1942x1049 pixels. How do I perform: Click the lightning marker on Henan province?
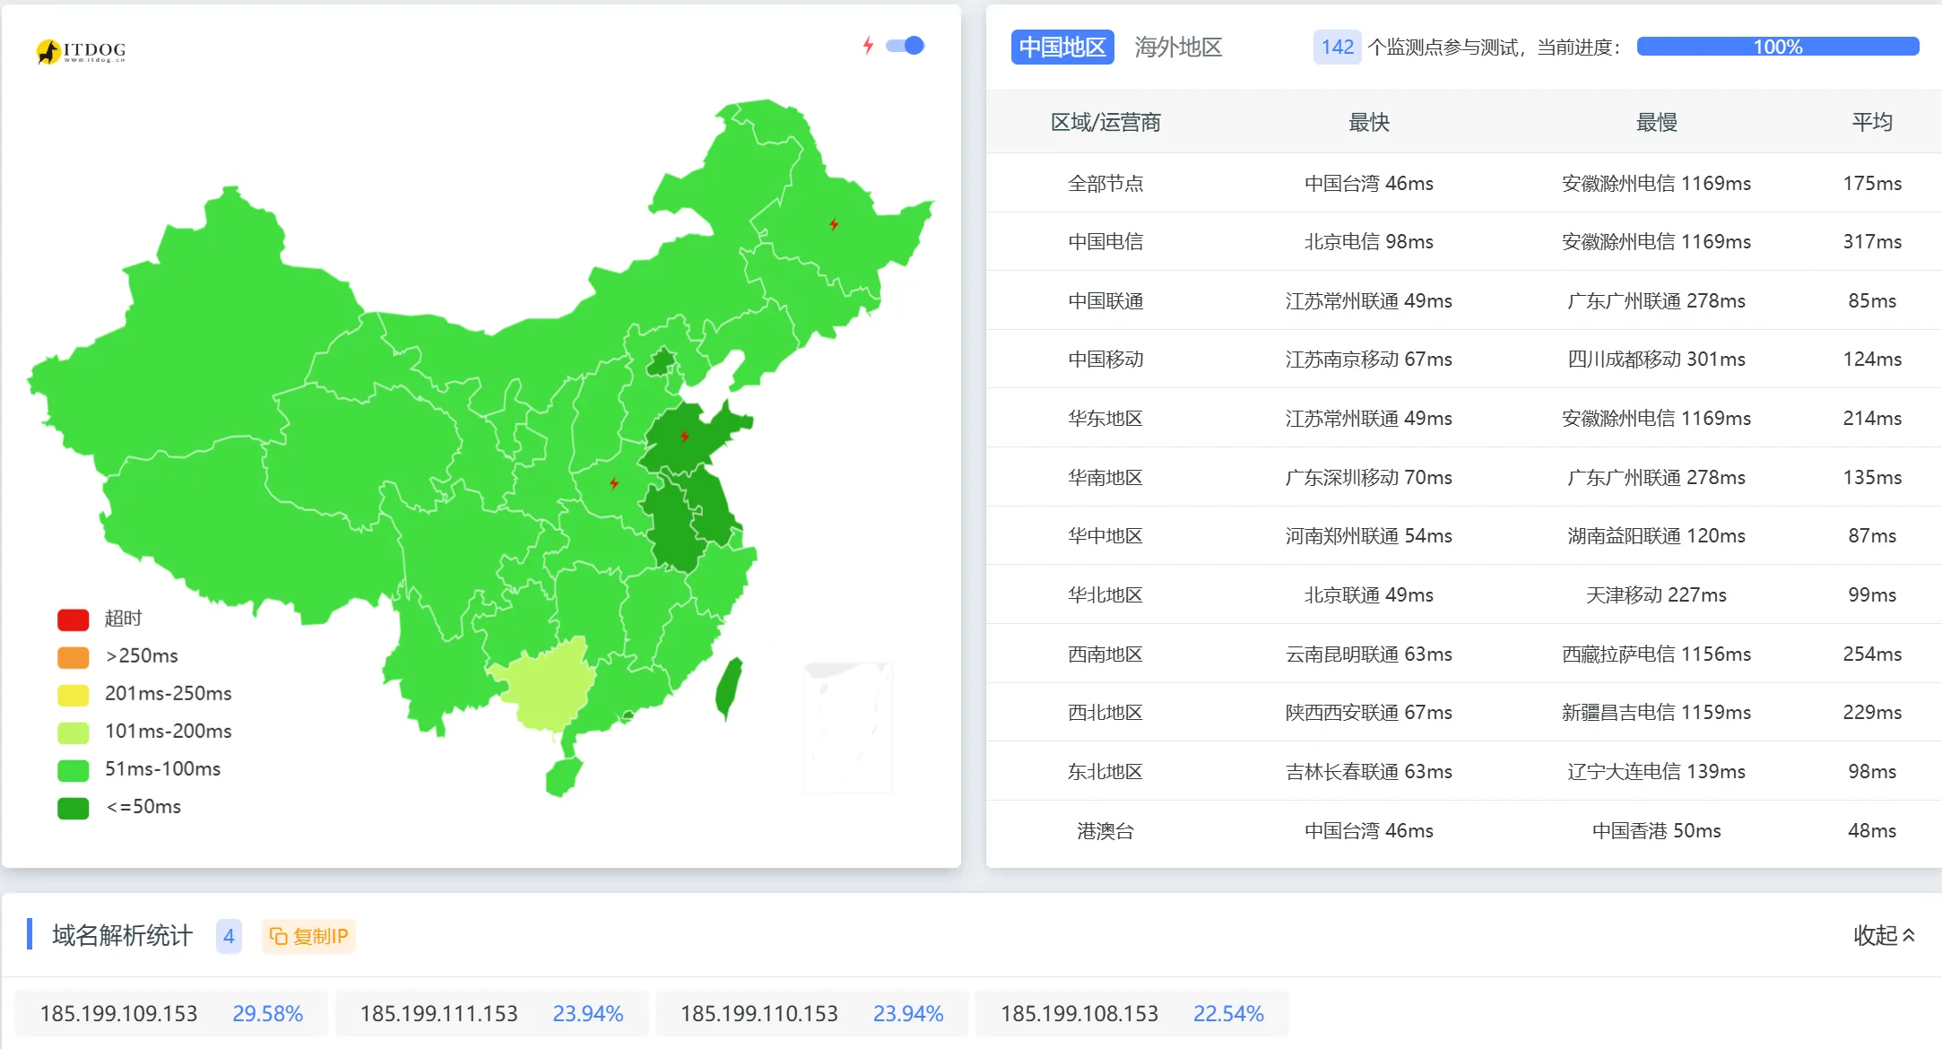pos(614,483)
